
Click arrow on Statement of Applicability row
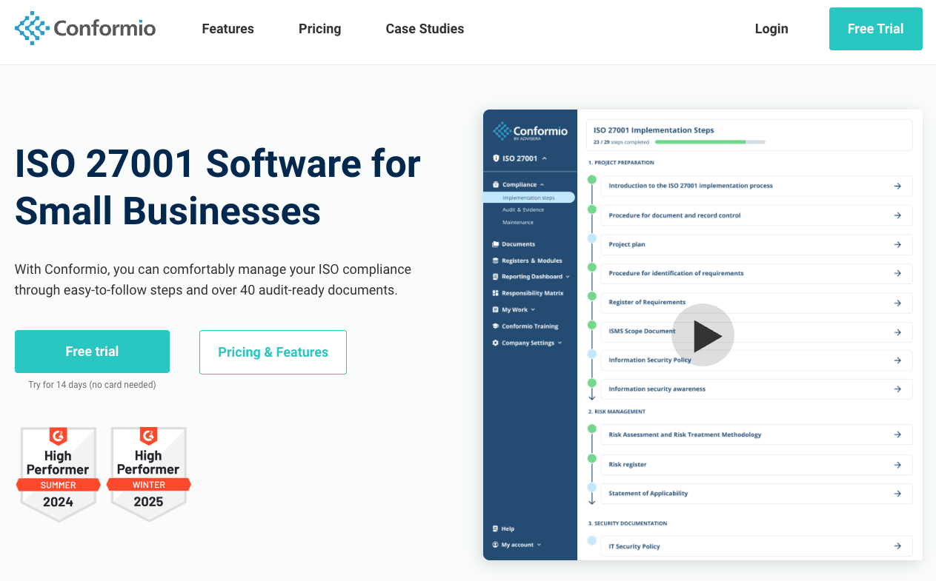(897, 494)
